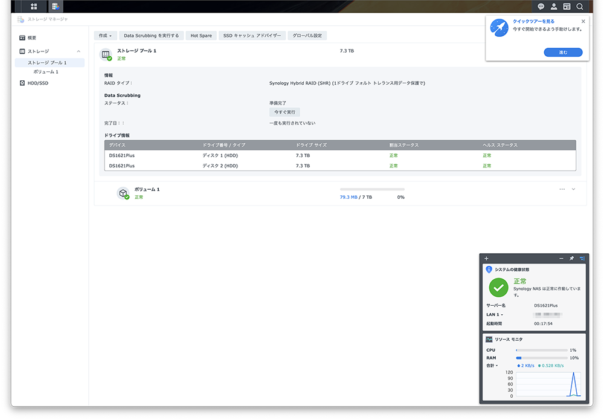Expand Volume 1 details chevron
Screen dimensions: 604x420
point(573,189)
